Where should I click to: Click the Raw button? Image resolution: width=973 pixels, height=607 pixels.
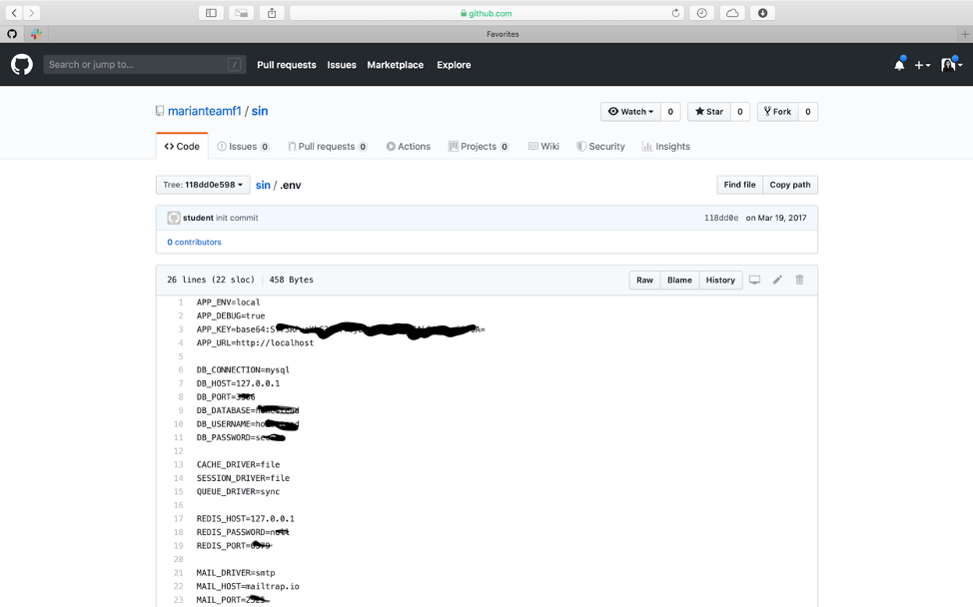(x=644, y=281)
